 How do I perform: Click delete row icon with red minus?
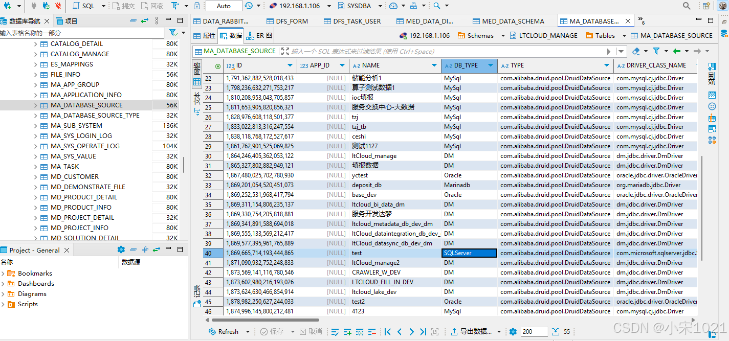[372, 332]
